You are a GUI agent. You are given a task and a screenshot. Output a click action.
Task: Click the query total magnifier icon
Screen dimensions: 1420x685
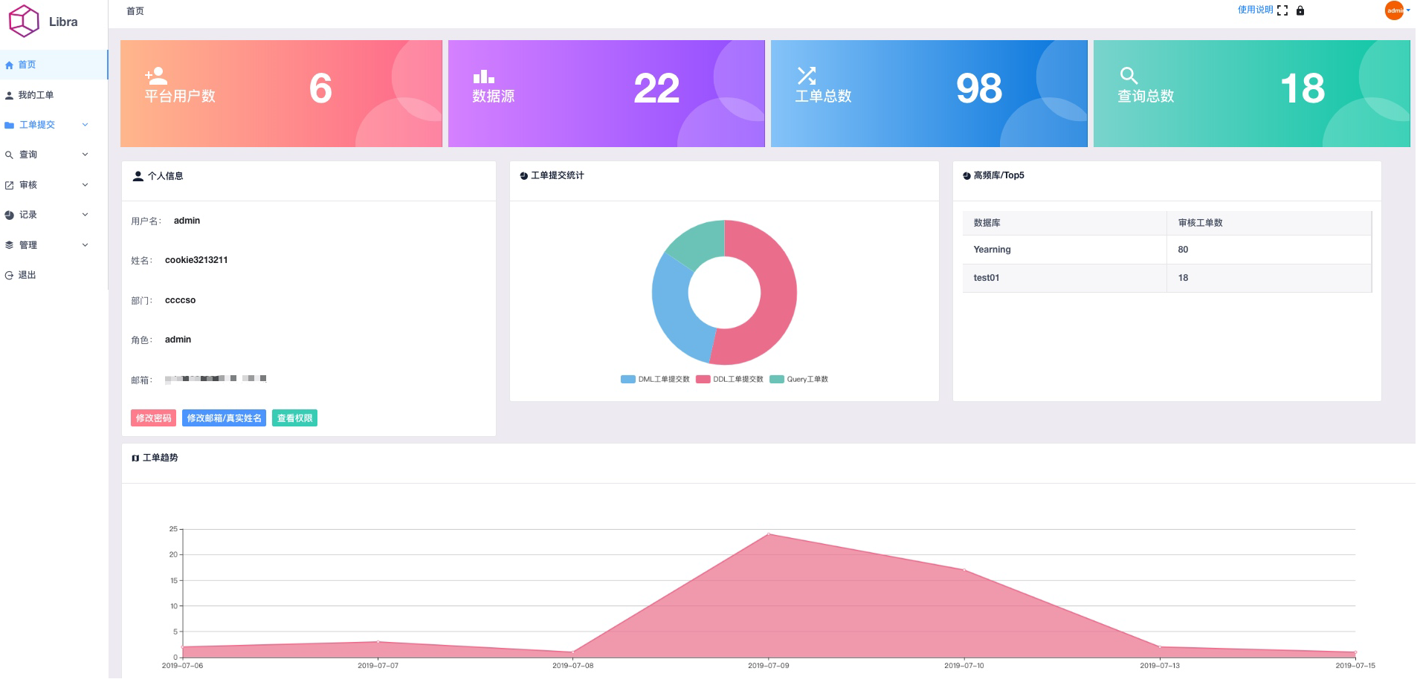click(x=1129, y=76)
